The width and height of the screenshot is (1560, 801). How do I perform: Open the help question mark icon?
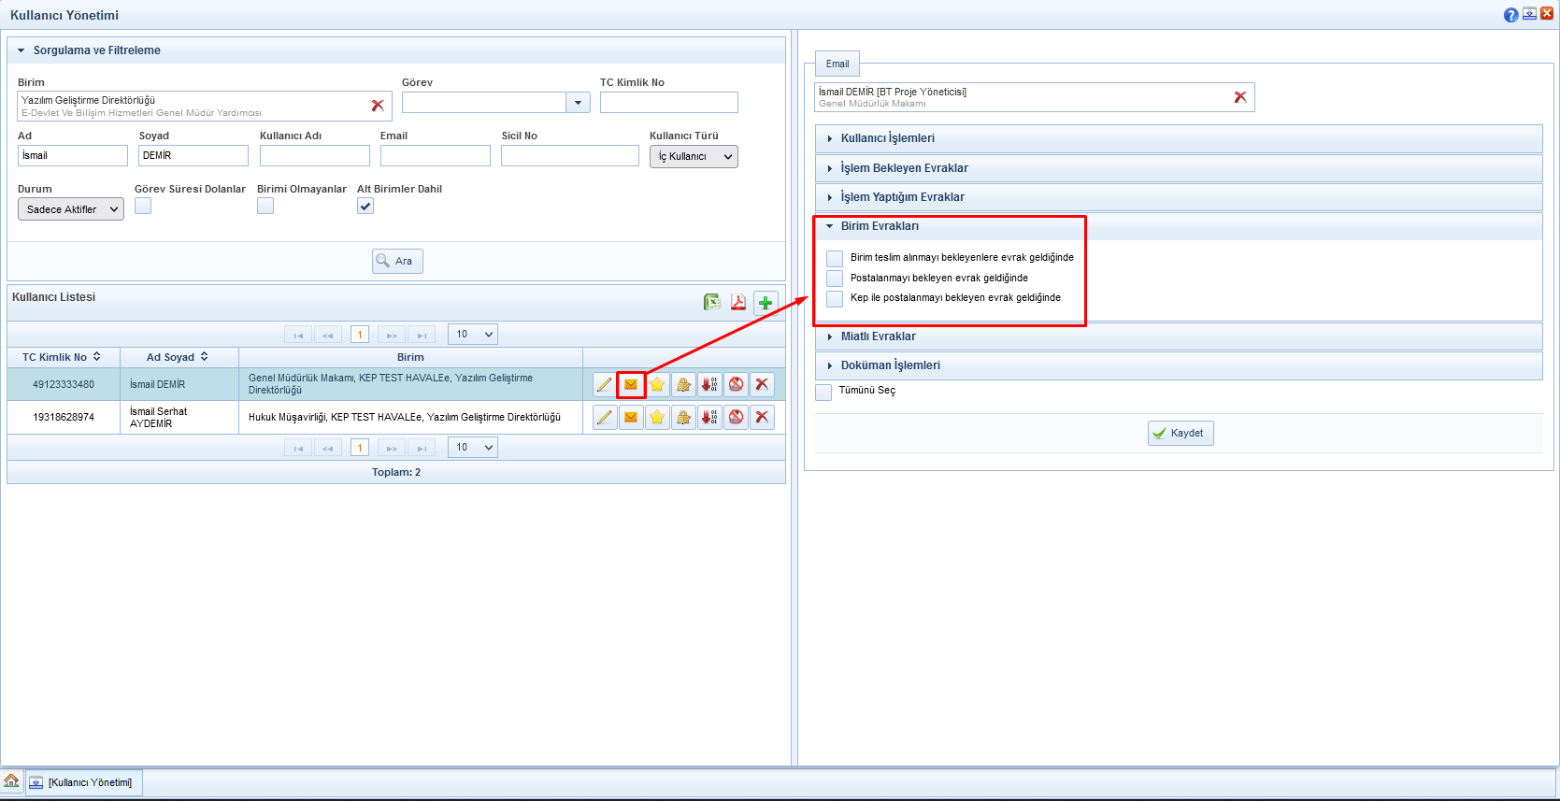pos(1510,15)
